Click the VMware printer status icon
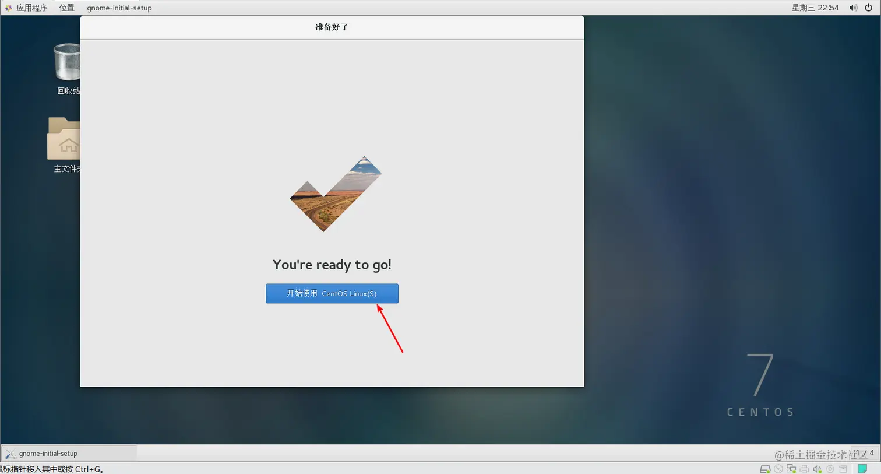The width and height of the screenshot is (881, 474). (x=804, y=469)
